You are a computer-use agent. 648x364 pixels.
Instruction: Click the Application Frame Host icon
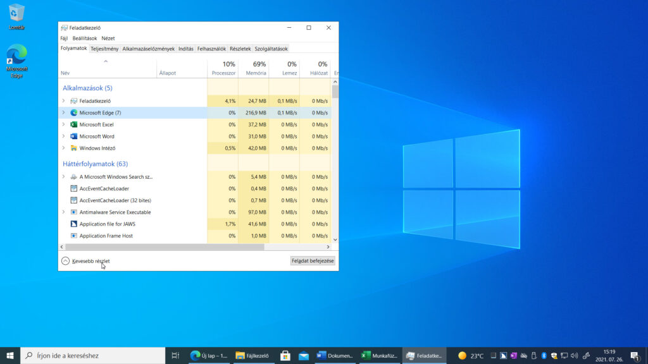click(73, 236)
